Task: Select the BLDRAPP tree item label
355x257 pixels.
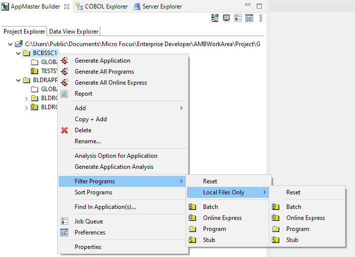Action: click(45, 80)
